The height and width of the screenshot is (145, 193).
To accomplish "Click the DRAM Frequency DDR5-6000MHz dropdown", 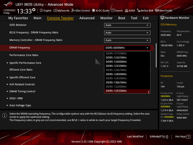I will (127, 48).
